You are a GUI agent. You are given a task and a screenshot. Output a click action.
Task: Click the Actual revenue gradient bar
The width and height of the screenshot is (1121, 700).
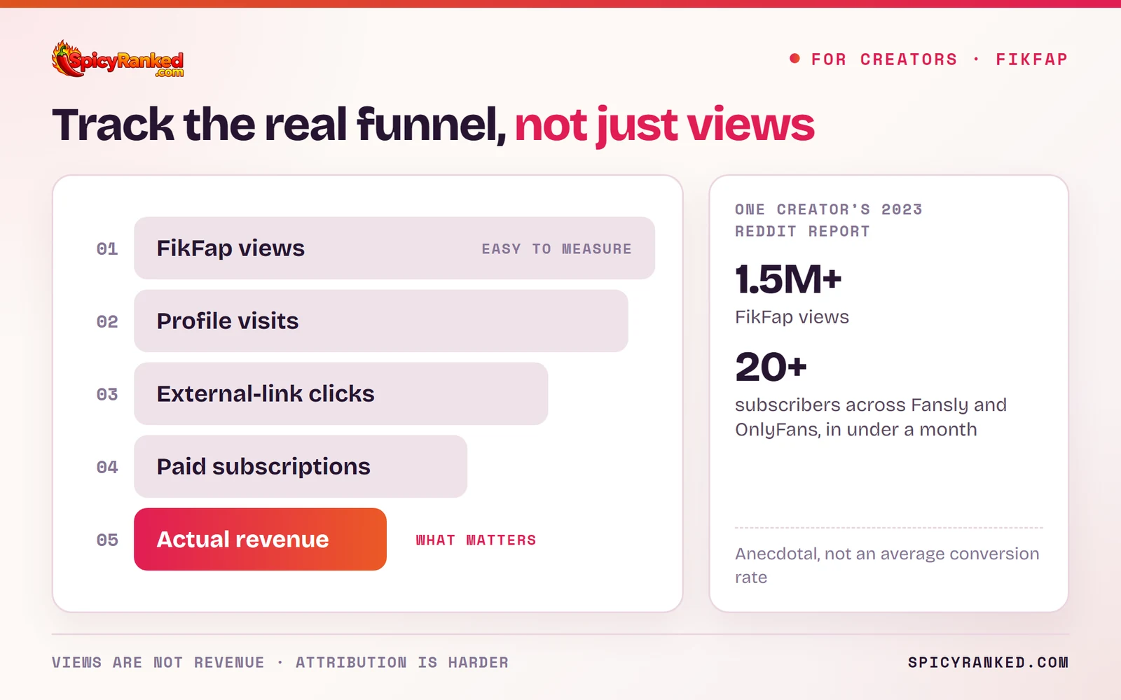click(x=260, y=539)
